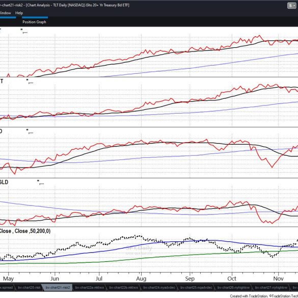The width and height of the screenshot is (298, 298).
Task: Switch to bv-chart22b-mktwx tab
Action: pos(124,287)
